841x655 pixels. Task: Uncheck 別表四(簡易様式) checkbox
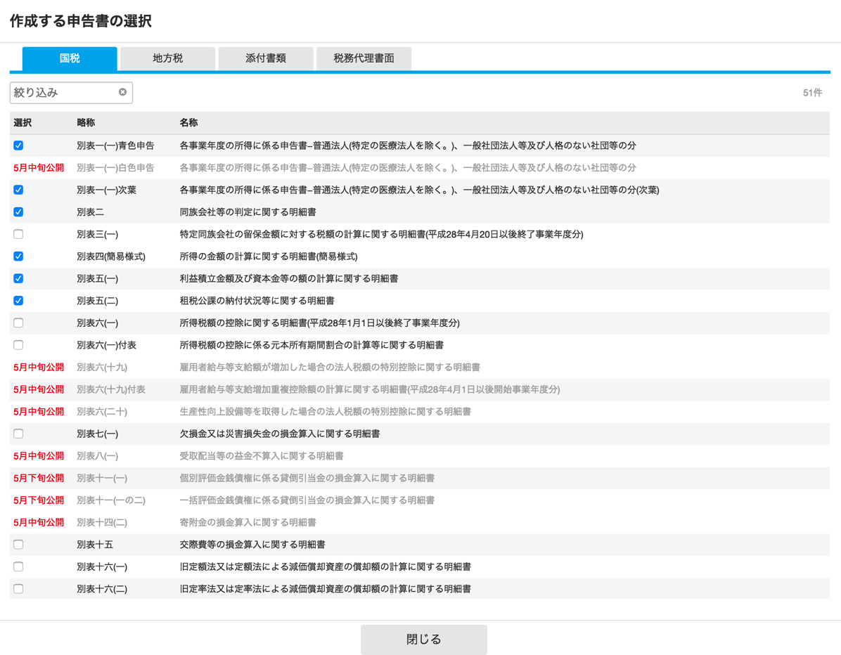(18, 257)
